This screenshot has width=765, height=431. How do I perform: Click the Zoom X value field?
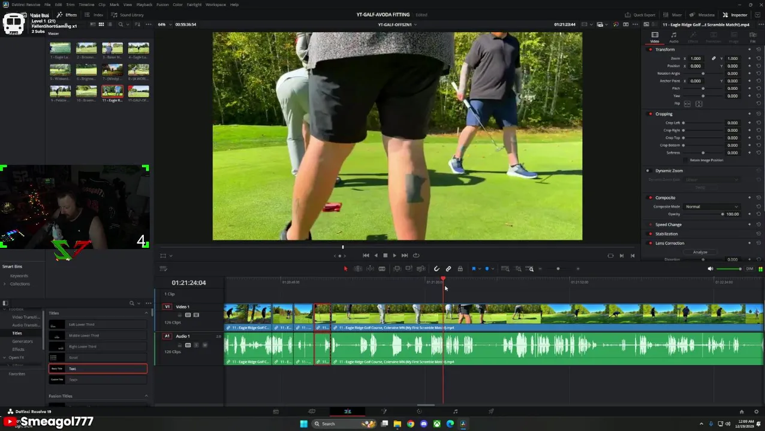[x=695, y=59]
